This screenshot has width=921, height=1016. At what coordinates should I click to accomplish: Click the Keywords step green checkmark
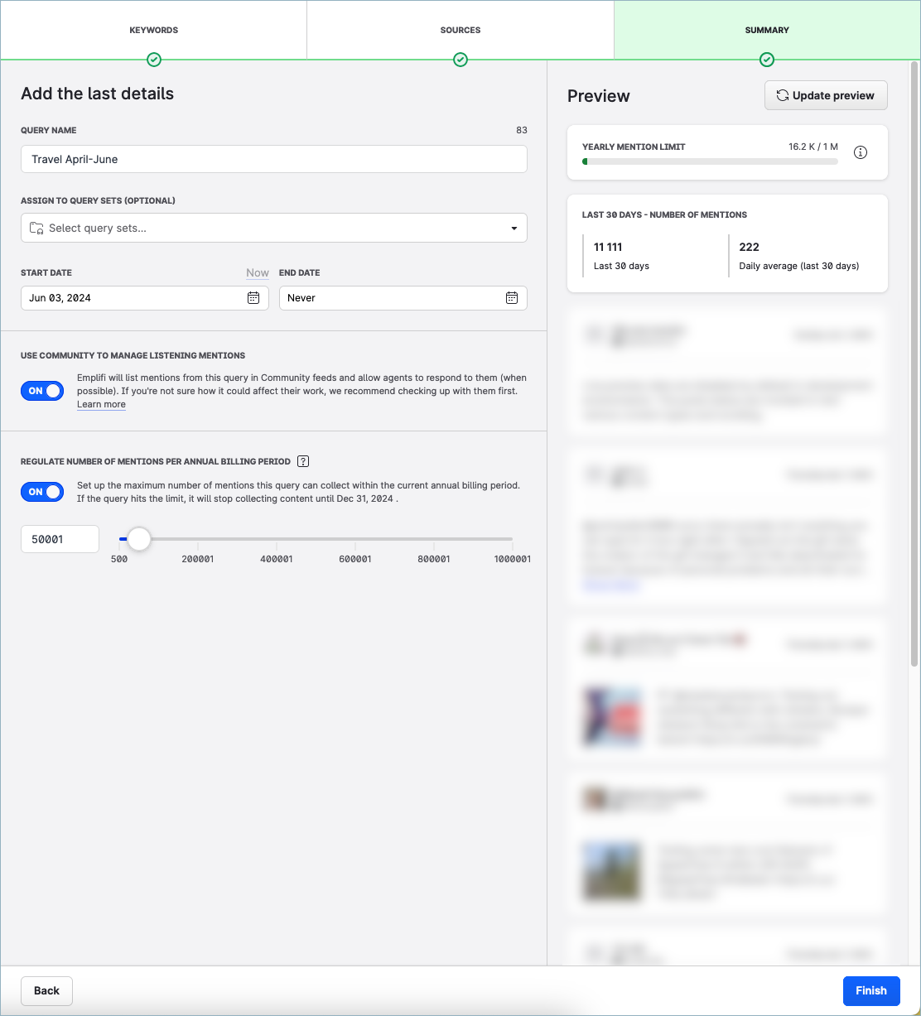coord(154,60)
